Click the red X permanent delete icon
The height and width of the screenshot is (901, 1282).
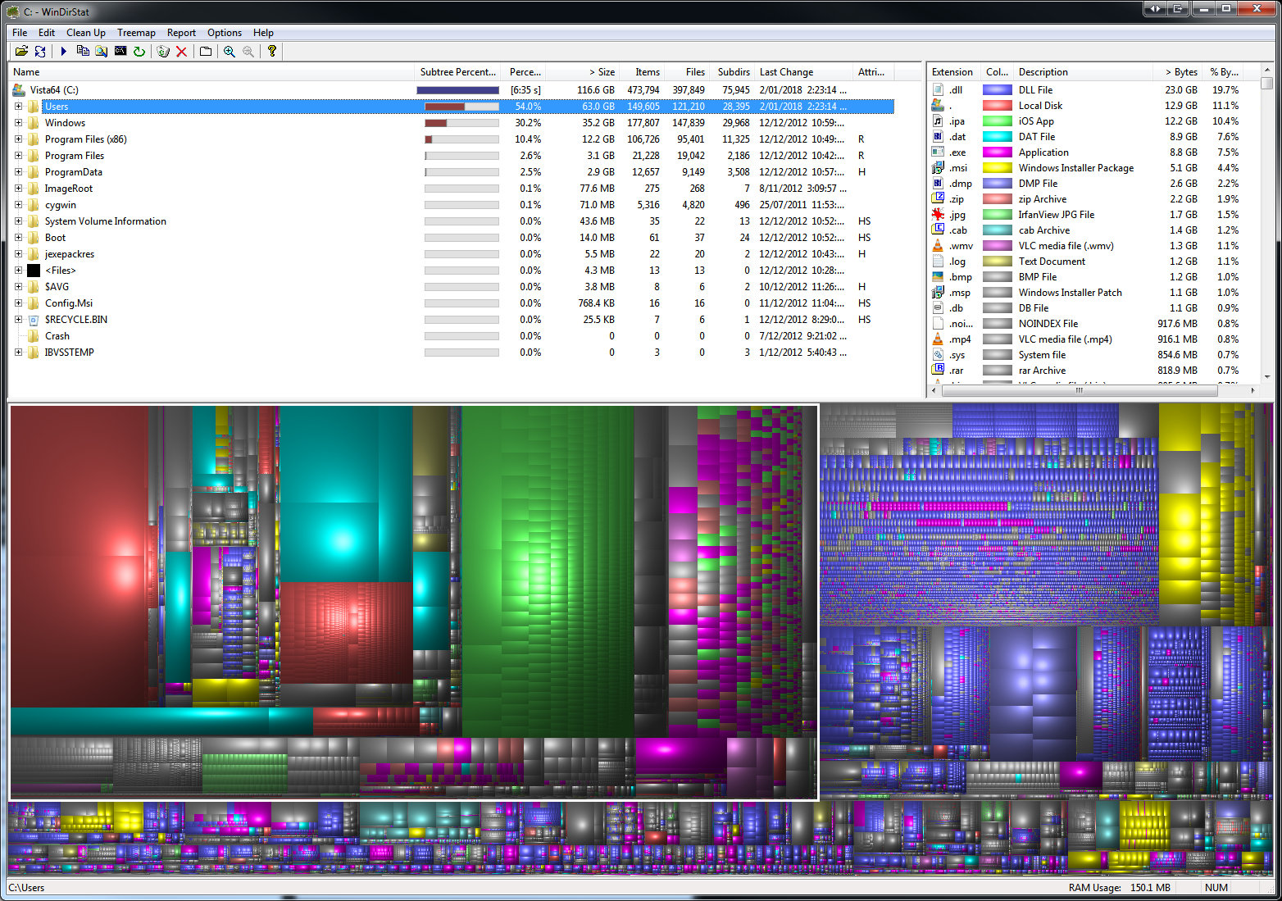[182, 52]
